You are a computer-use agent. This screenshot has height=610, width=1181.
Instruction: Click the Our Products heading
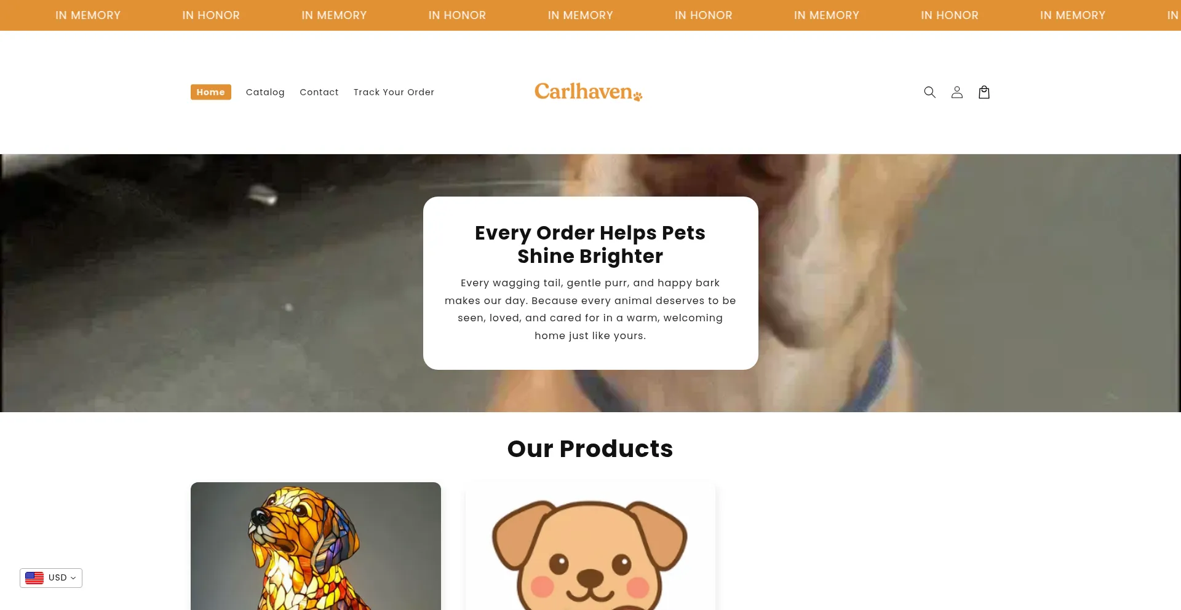tap(590, 449)
